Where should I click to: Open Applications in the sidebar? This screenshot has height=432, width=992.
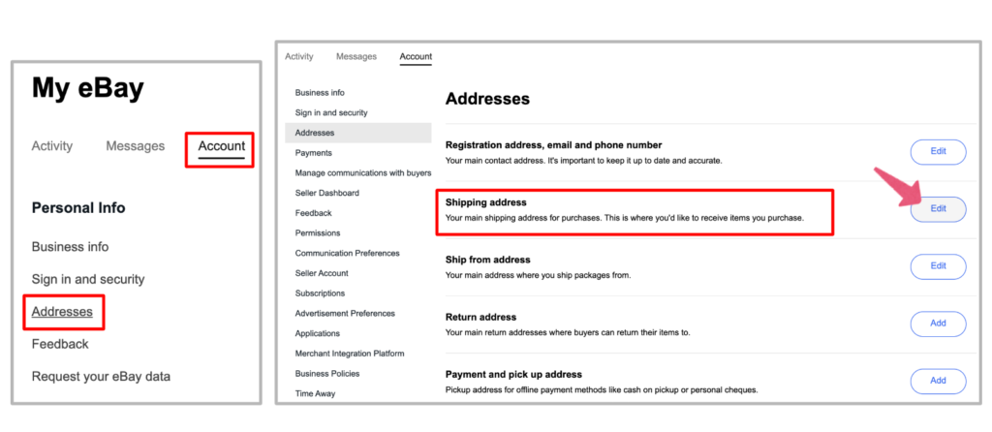pos(318,333)
